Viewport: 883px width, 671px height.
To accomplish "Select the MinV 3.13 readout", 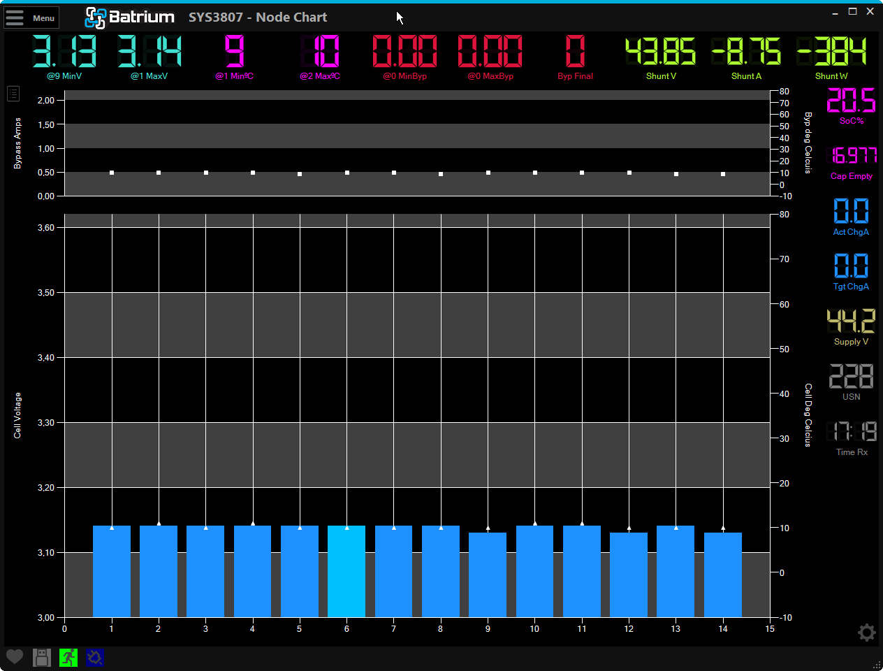I will coord(64,57).
